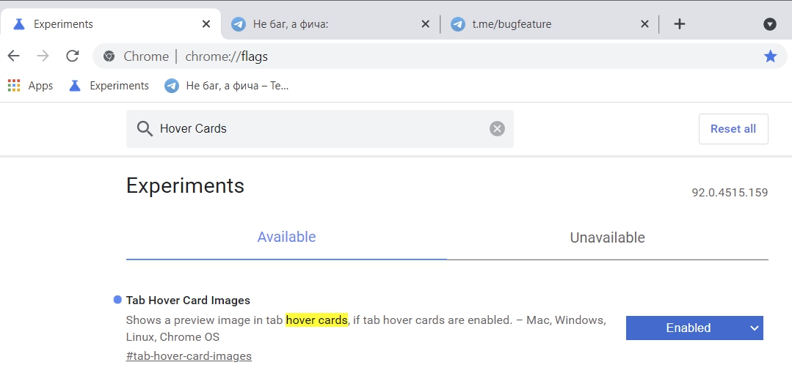Select the Available experiments tab
Screen dimensions: 792x387
[x=286, y=237]
